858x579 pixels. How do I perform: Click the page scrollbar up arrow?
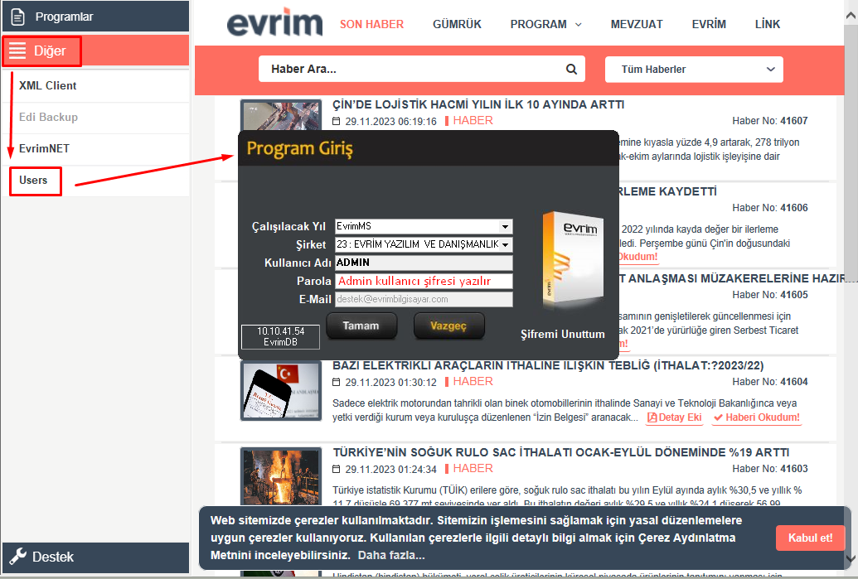(x=851, y=16)
